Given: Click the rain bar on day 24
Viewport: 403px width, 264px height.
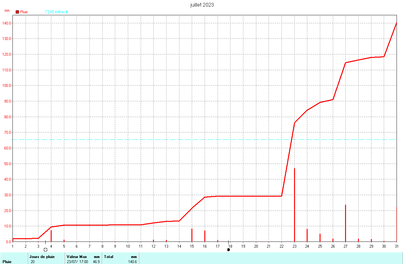Looking at the screenshot, I should tap(307, 235).
